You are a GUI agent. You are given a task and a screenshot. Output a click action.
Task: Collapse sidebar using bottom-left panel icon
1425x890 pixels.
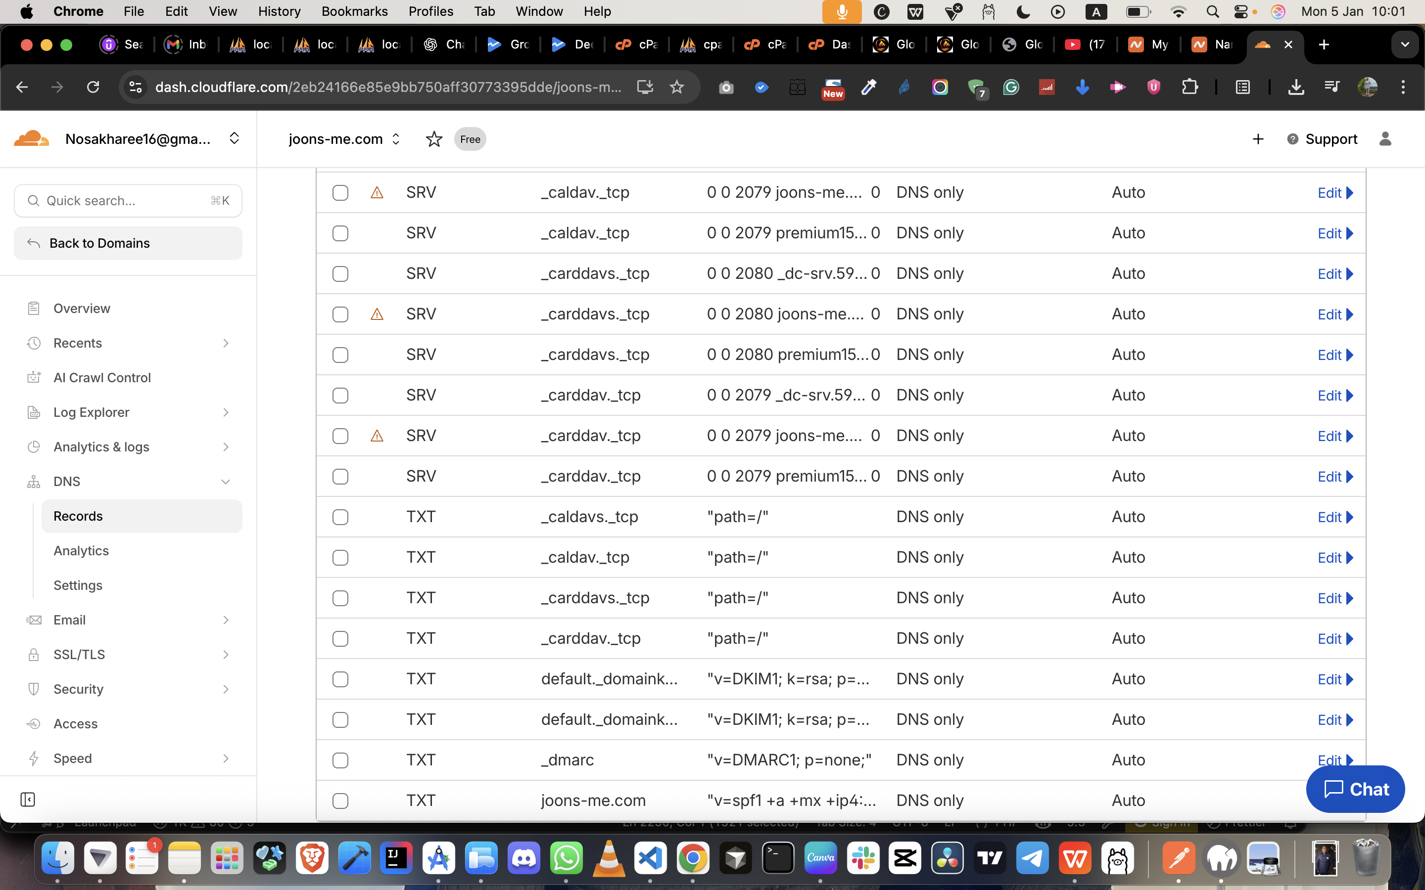pos(28,800)
